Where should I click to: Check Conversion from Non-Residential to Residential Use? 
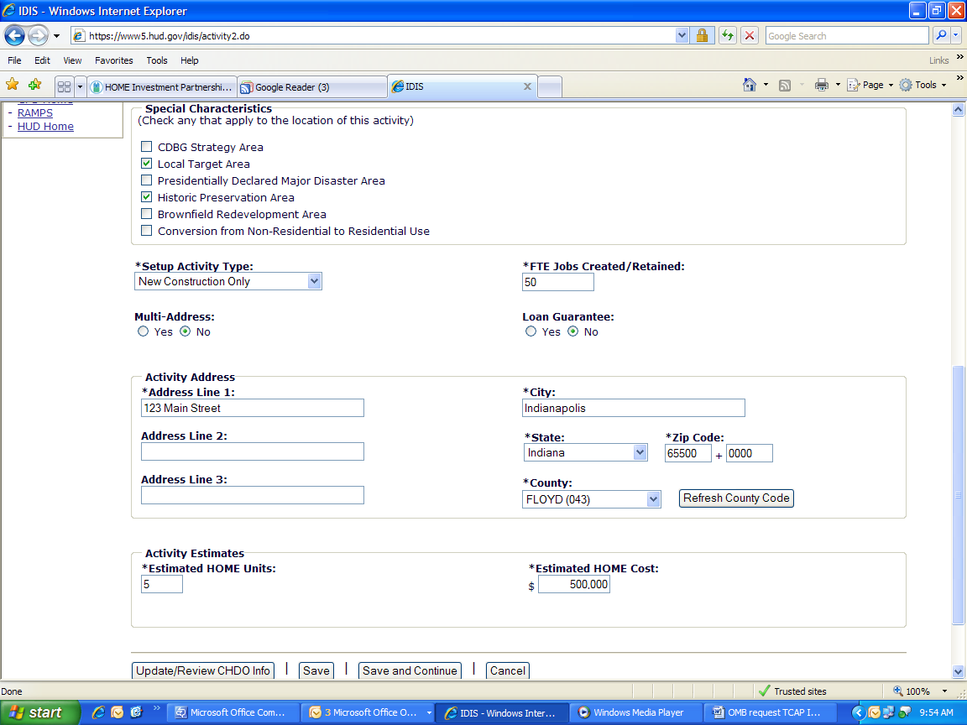coord(146,231)
